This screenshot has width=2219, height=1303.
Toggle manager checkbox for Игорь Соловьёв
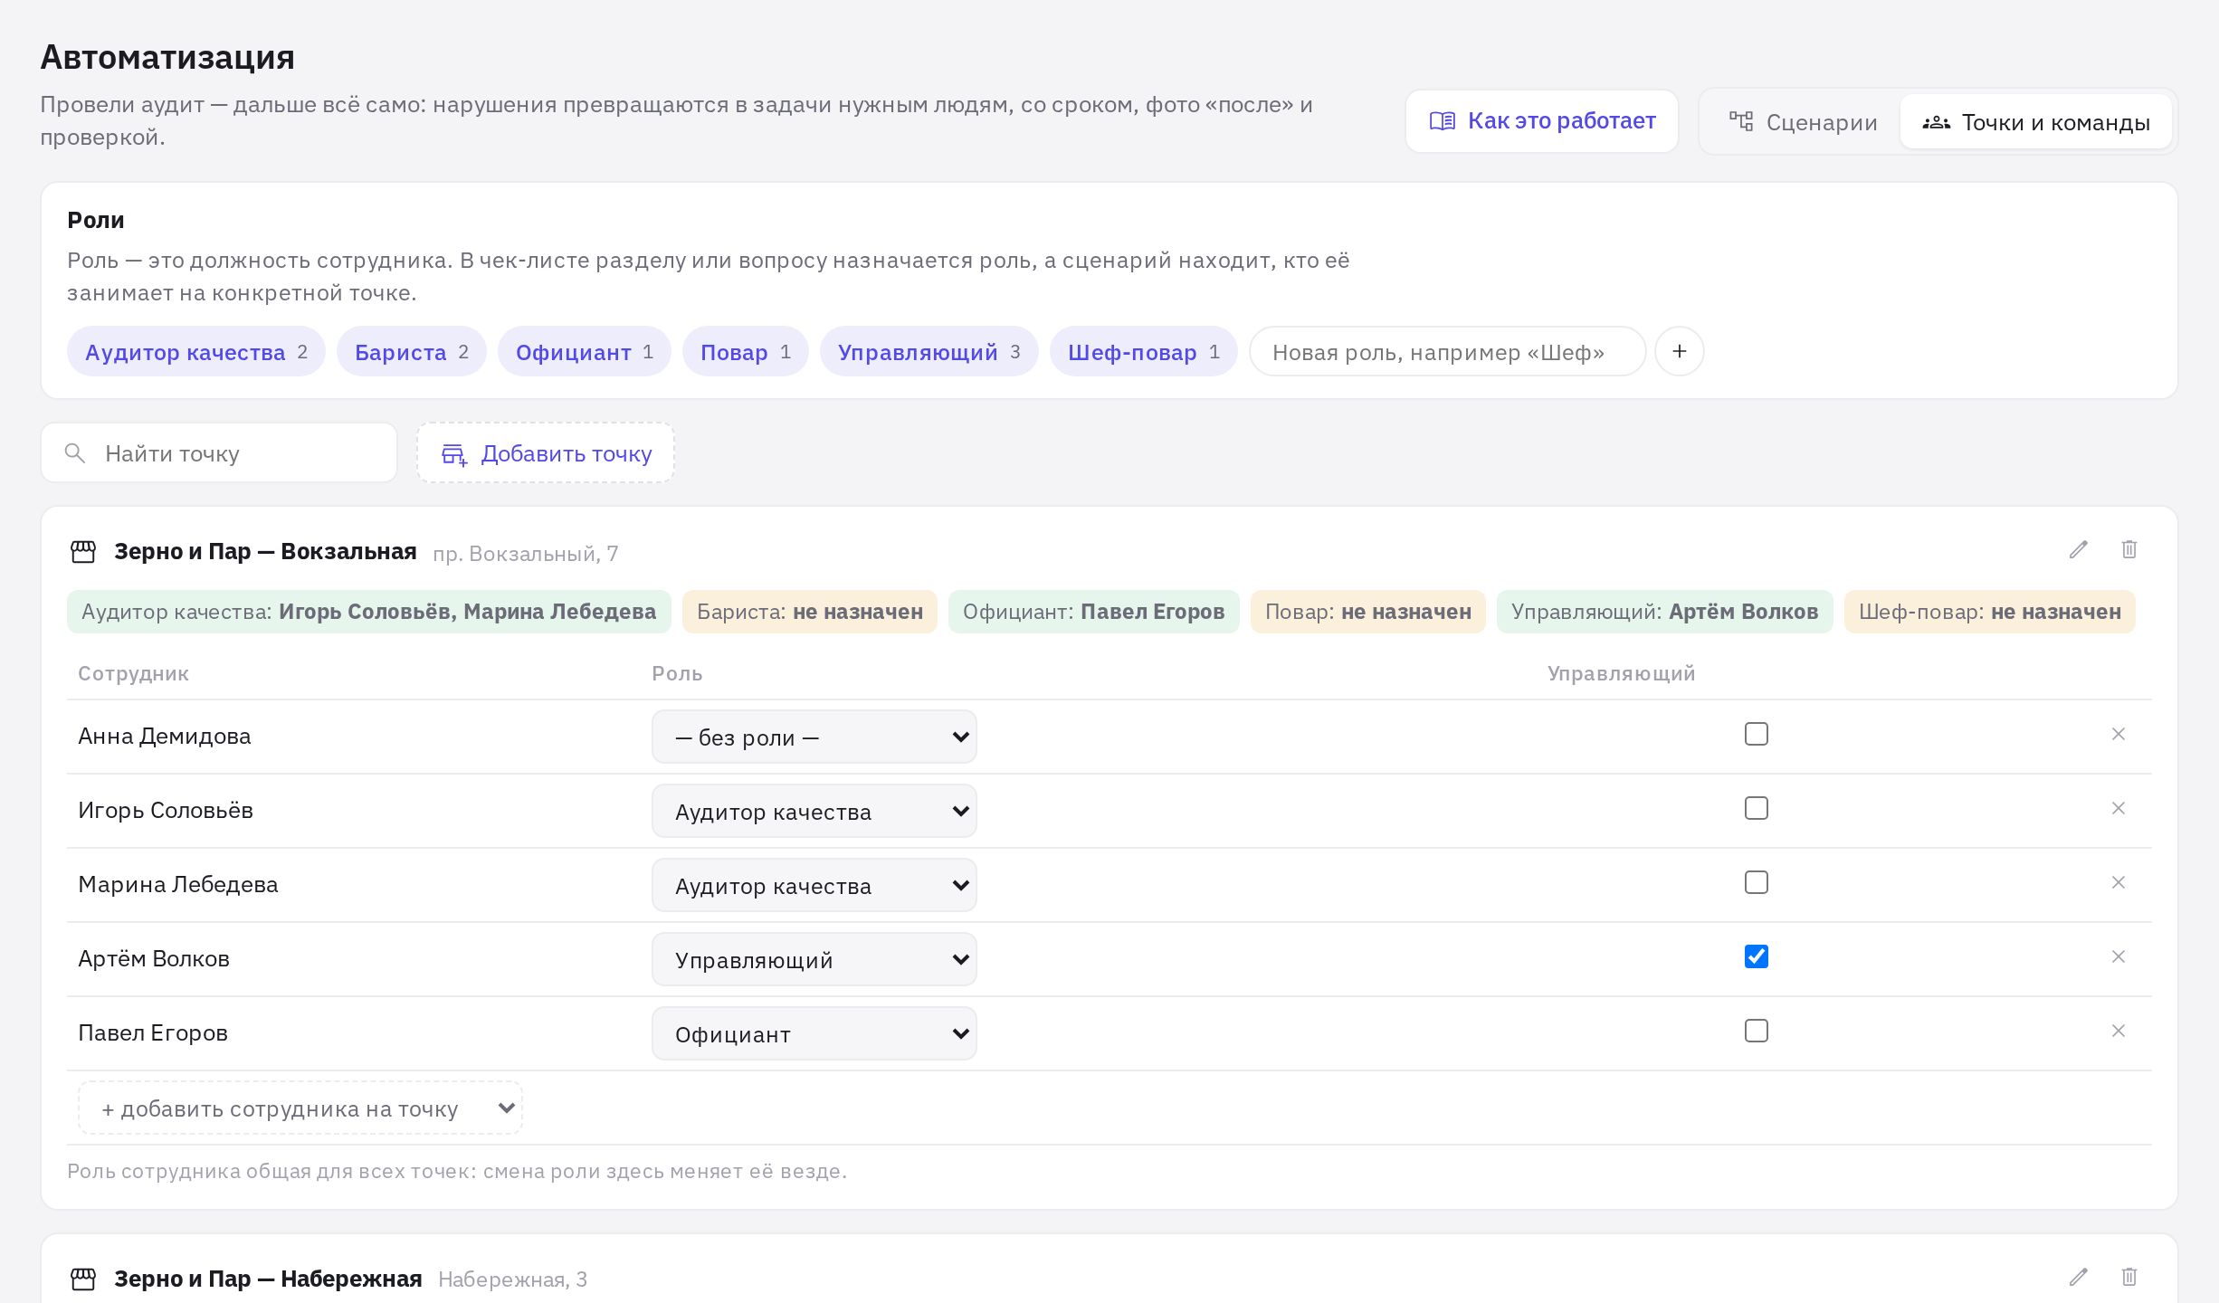point(1756,808)
